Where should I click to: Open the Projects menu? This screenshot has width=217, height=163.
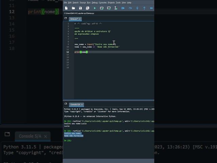pyautogui.click(x=111, y=3)
